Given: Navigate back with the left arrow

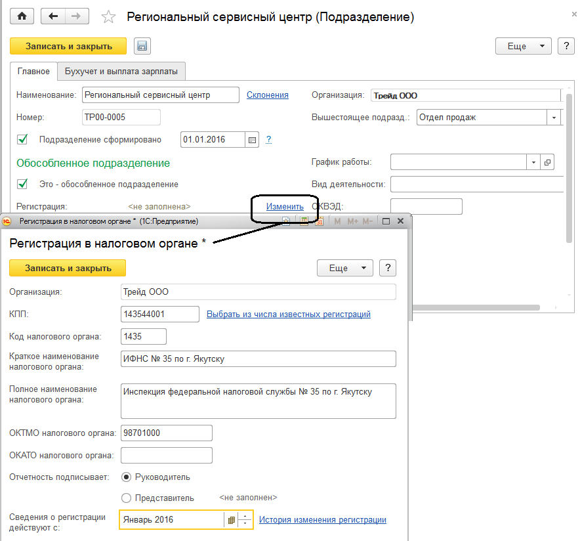Looking at the screenshot, I should pyautogui.click(x=53, y=16).
